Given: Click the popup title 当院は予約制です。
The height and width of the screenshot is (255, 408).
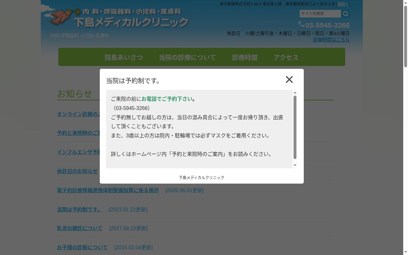Looking at the screenshot, I should [134, 81].
